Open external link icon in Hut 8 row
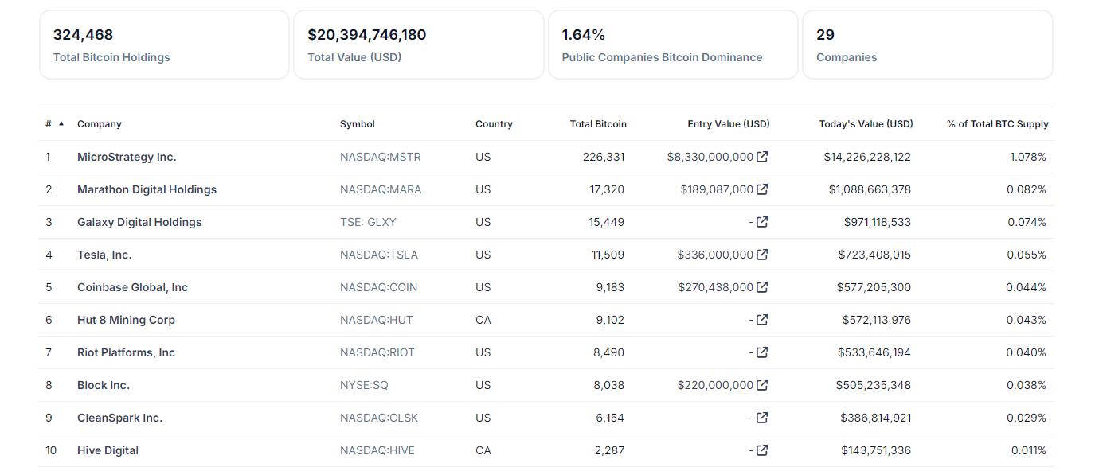1095x471 pixels. click(x=762, y=320)
